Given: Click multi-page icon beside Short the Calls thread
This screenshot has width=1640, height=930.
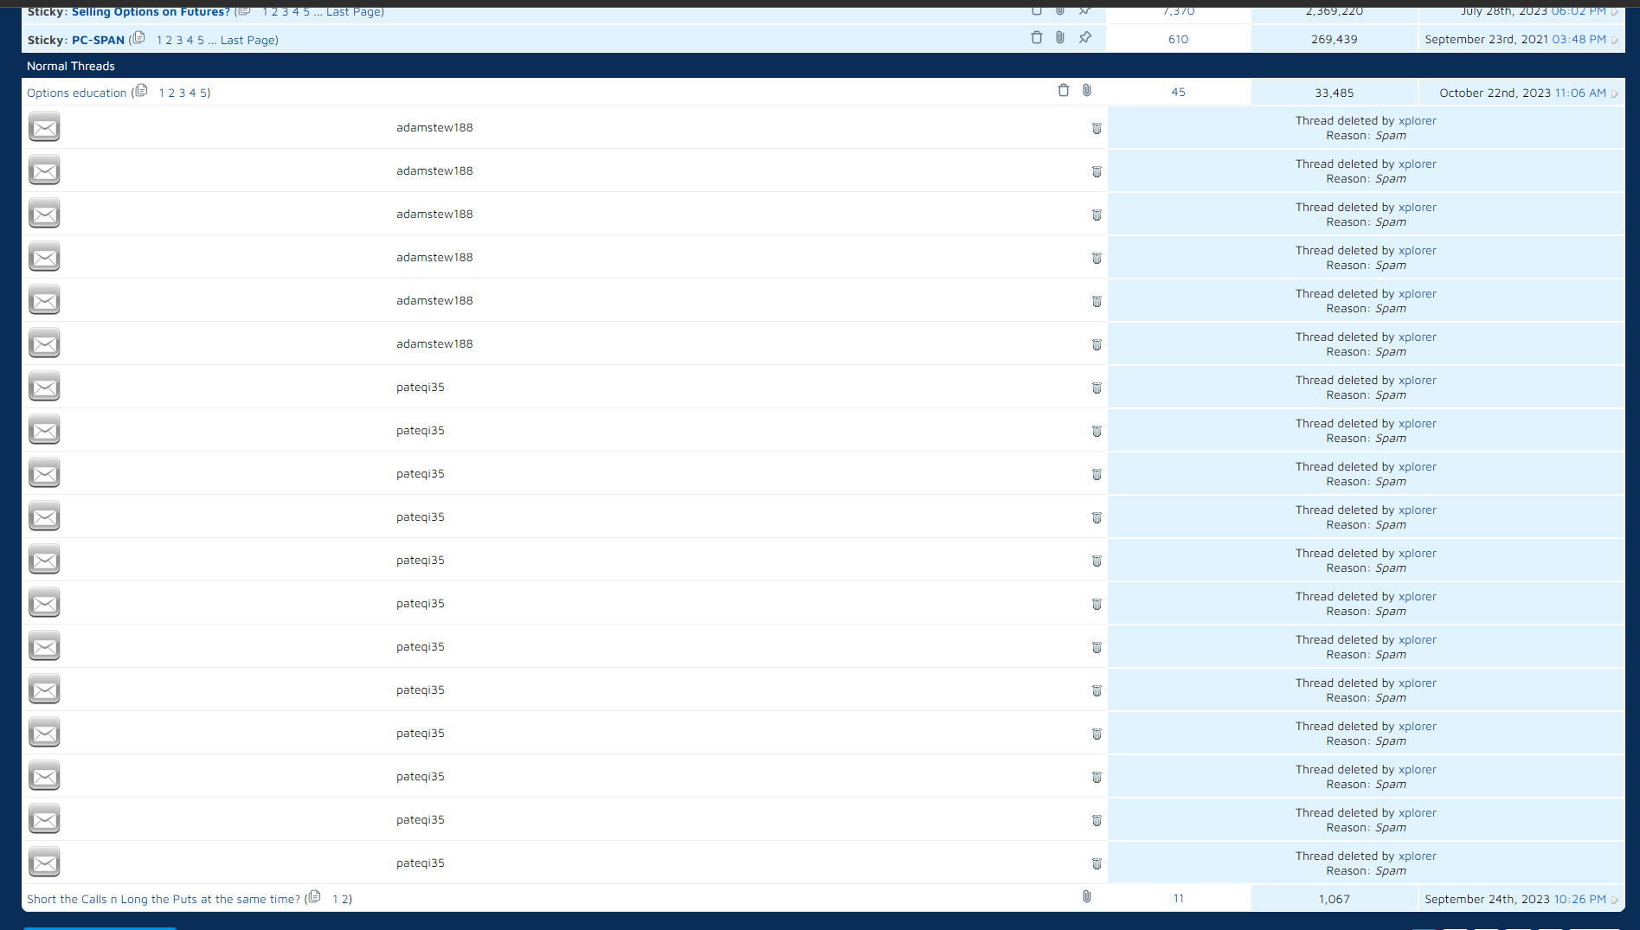Looking at the screenshot, I should pyautogui.click(x=314, y=897).
